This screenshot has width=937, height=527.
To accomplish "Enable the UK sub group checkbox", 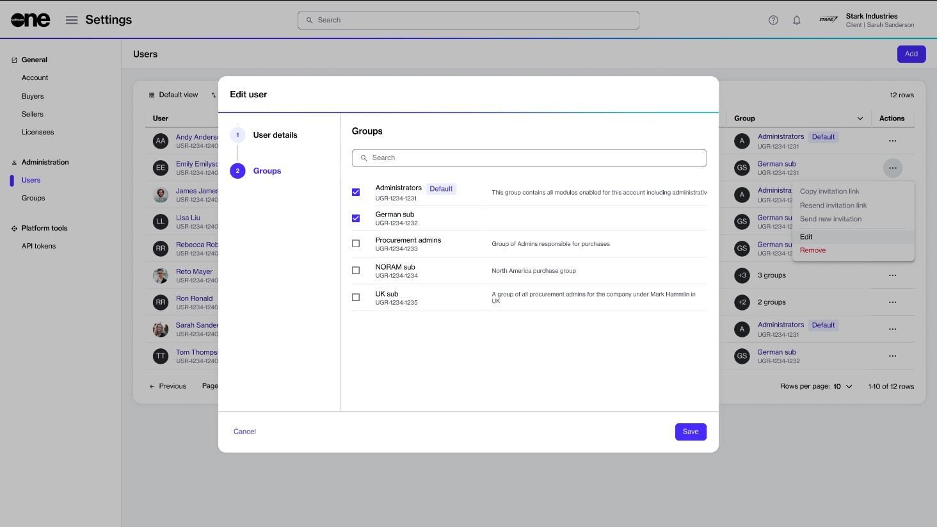I will 356,297.
